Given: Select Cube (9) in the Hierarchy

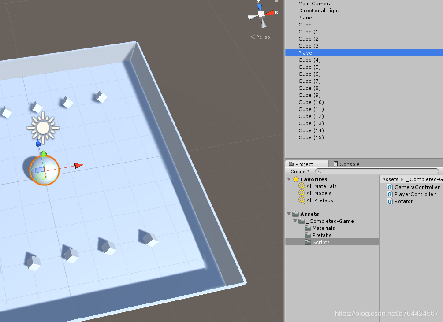Looking at the screenshot, I should [x=364, y=95].
